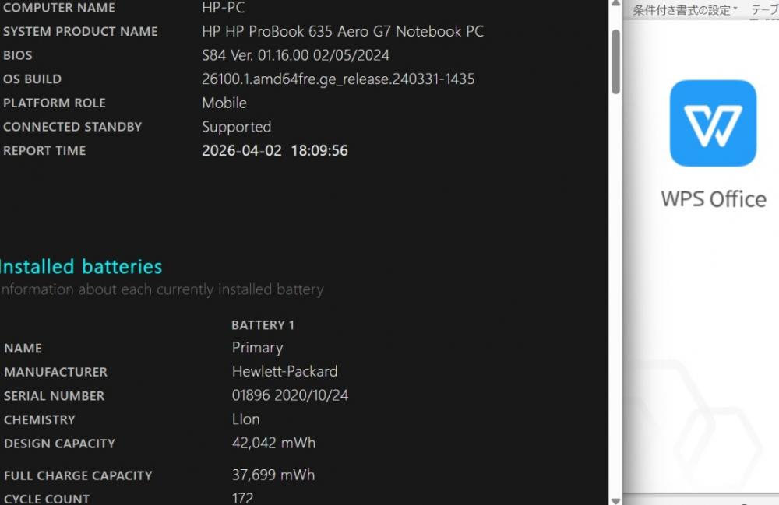The image size is (779, 505).
Task: Click the design capacity '42,042 mWh'
Action: click(273, 443)
